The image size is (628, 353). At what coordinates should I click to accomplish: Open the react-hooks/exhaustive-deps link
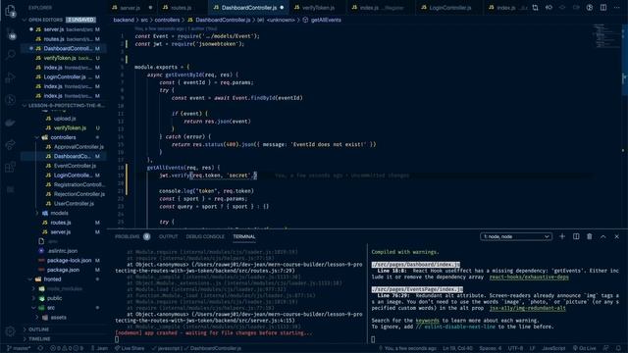point(529,277)
